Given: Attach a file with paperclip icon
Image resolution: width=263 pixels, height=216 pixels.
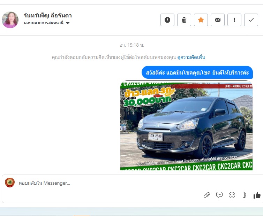Looking at the screenshot, I should pos(207,195).
